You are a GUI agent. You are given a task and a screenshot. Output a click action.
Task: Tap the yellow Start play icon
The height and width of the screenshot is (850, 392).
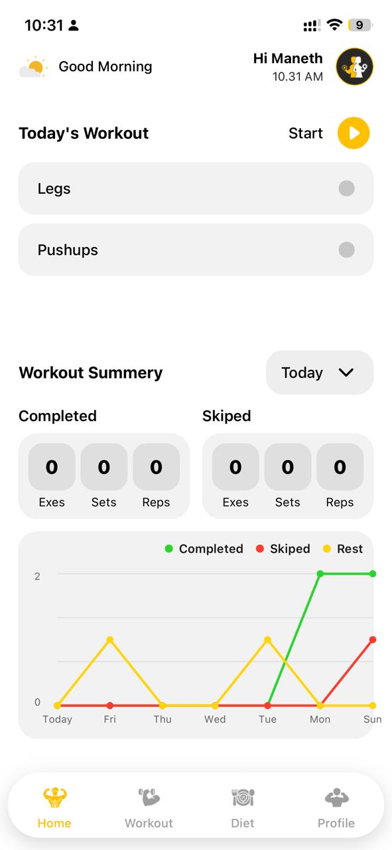354,133
